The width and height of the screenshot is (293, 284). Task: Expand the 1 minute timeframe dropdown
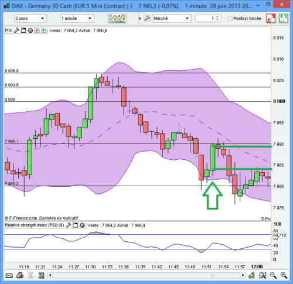(x=77, y=18)
